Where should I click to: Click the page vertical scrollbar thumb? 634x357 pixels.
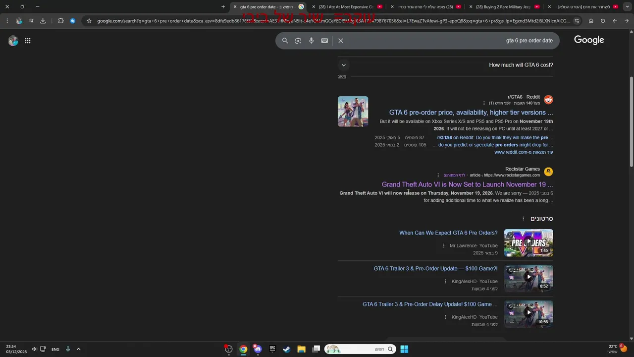[x=631, y=121]
